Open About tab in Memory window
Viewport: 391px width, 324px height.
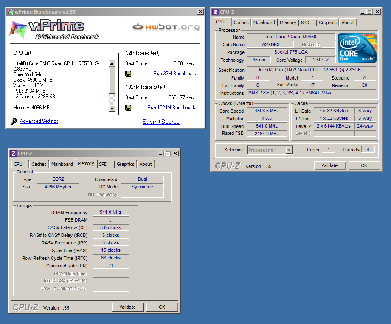pos(146,164)
